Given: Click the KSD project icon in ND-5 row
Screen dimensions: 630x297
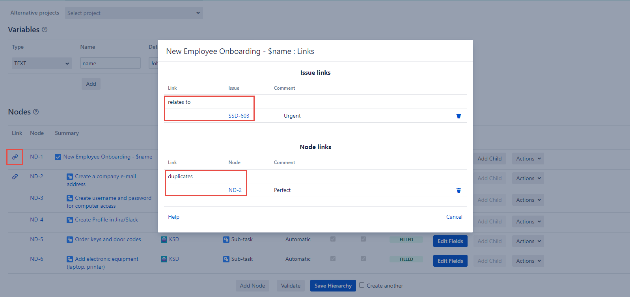Looking at the screenshot, I should (164, 239).
